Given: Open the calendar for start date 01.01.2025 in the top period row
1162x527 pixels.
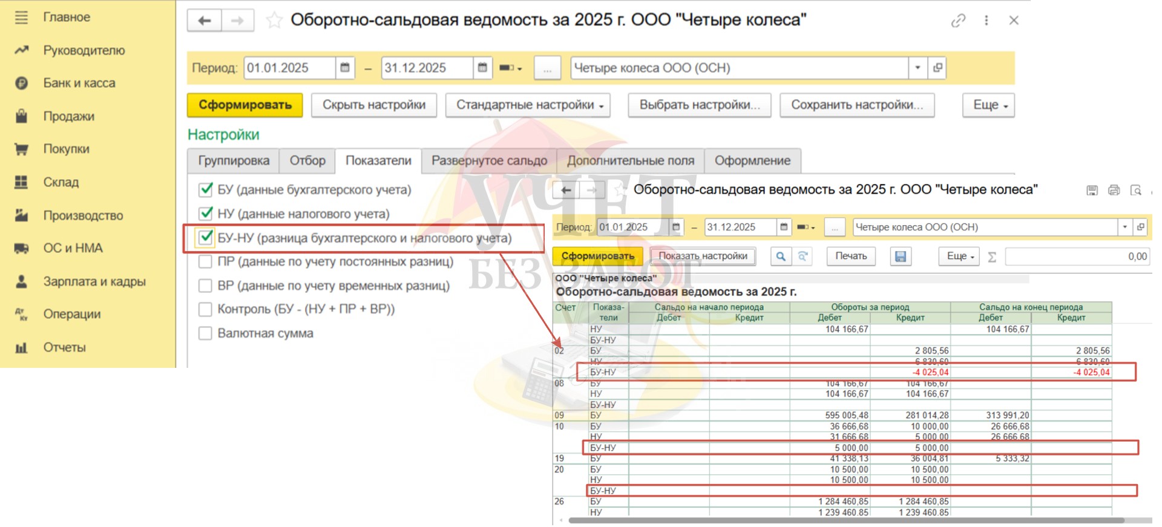Looking at the screenshot, I should point(344,68).
